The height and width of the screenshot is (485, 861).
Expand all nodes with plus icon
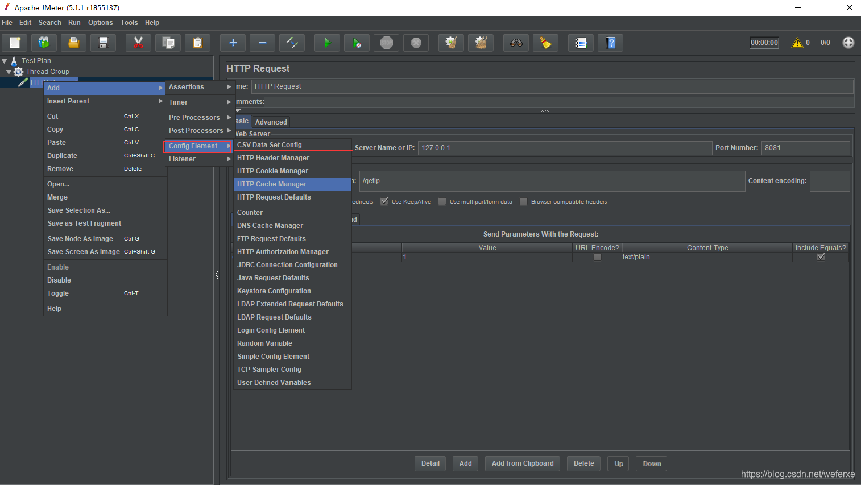point(233,43)
